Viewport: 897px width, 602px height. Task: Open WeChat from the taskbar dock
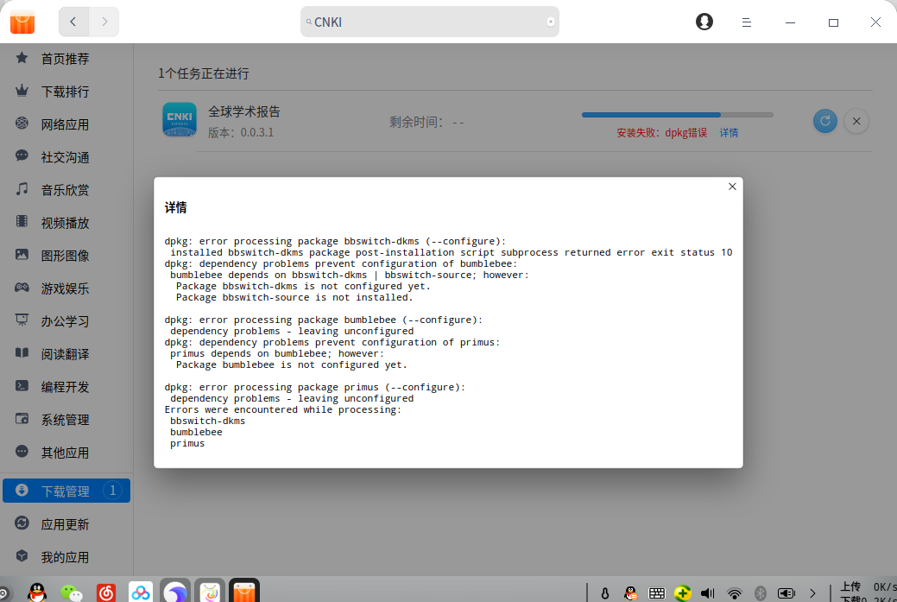coord(72,593)
